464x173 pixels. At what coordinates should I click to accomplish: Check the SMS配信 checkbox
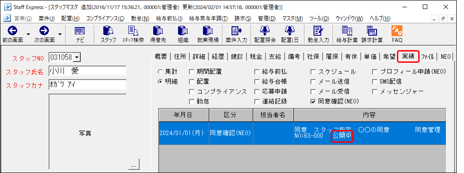click(x=375, y=82)
